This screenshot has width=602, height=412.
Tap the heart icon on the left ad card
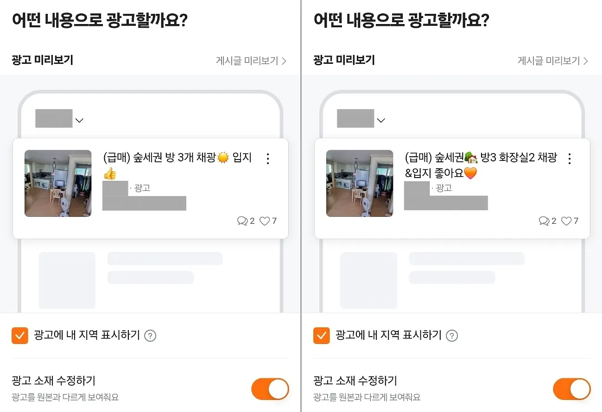265,221
